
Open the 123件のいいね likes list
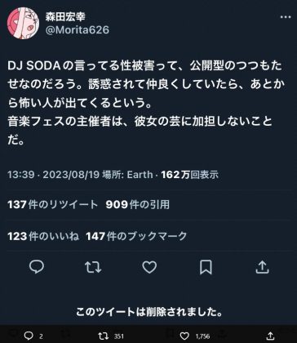tap(43, 236)
